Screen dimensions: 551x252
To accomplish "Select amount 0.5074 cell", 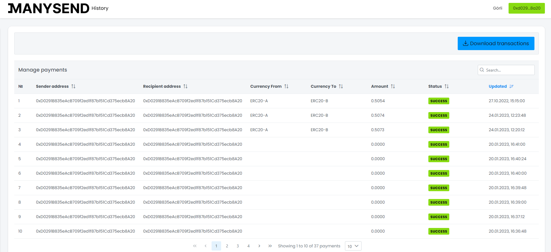I will (378, 115).
